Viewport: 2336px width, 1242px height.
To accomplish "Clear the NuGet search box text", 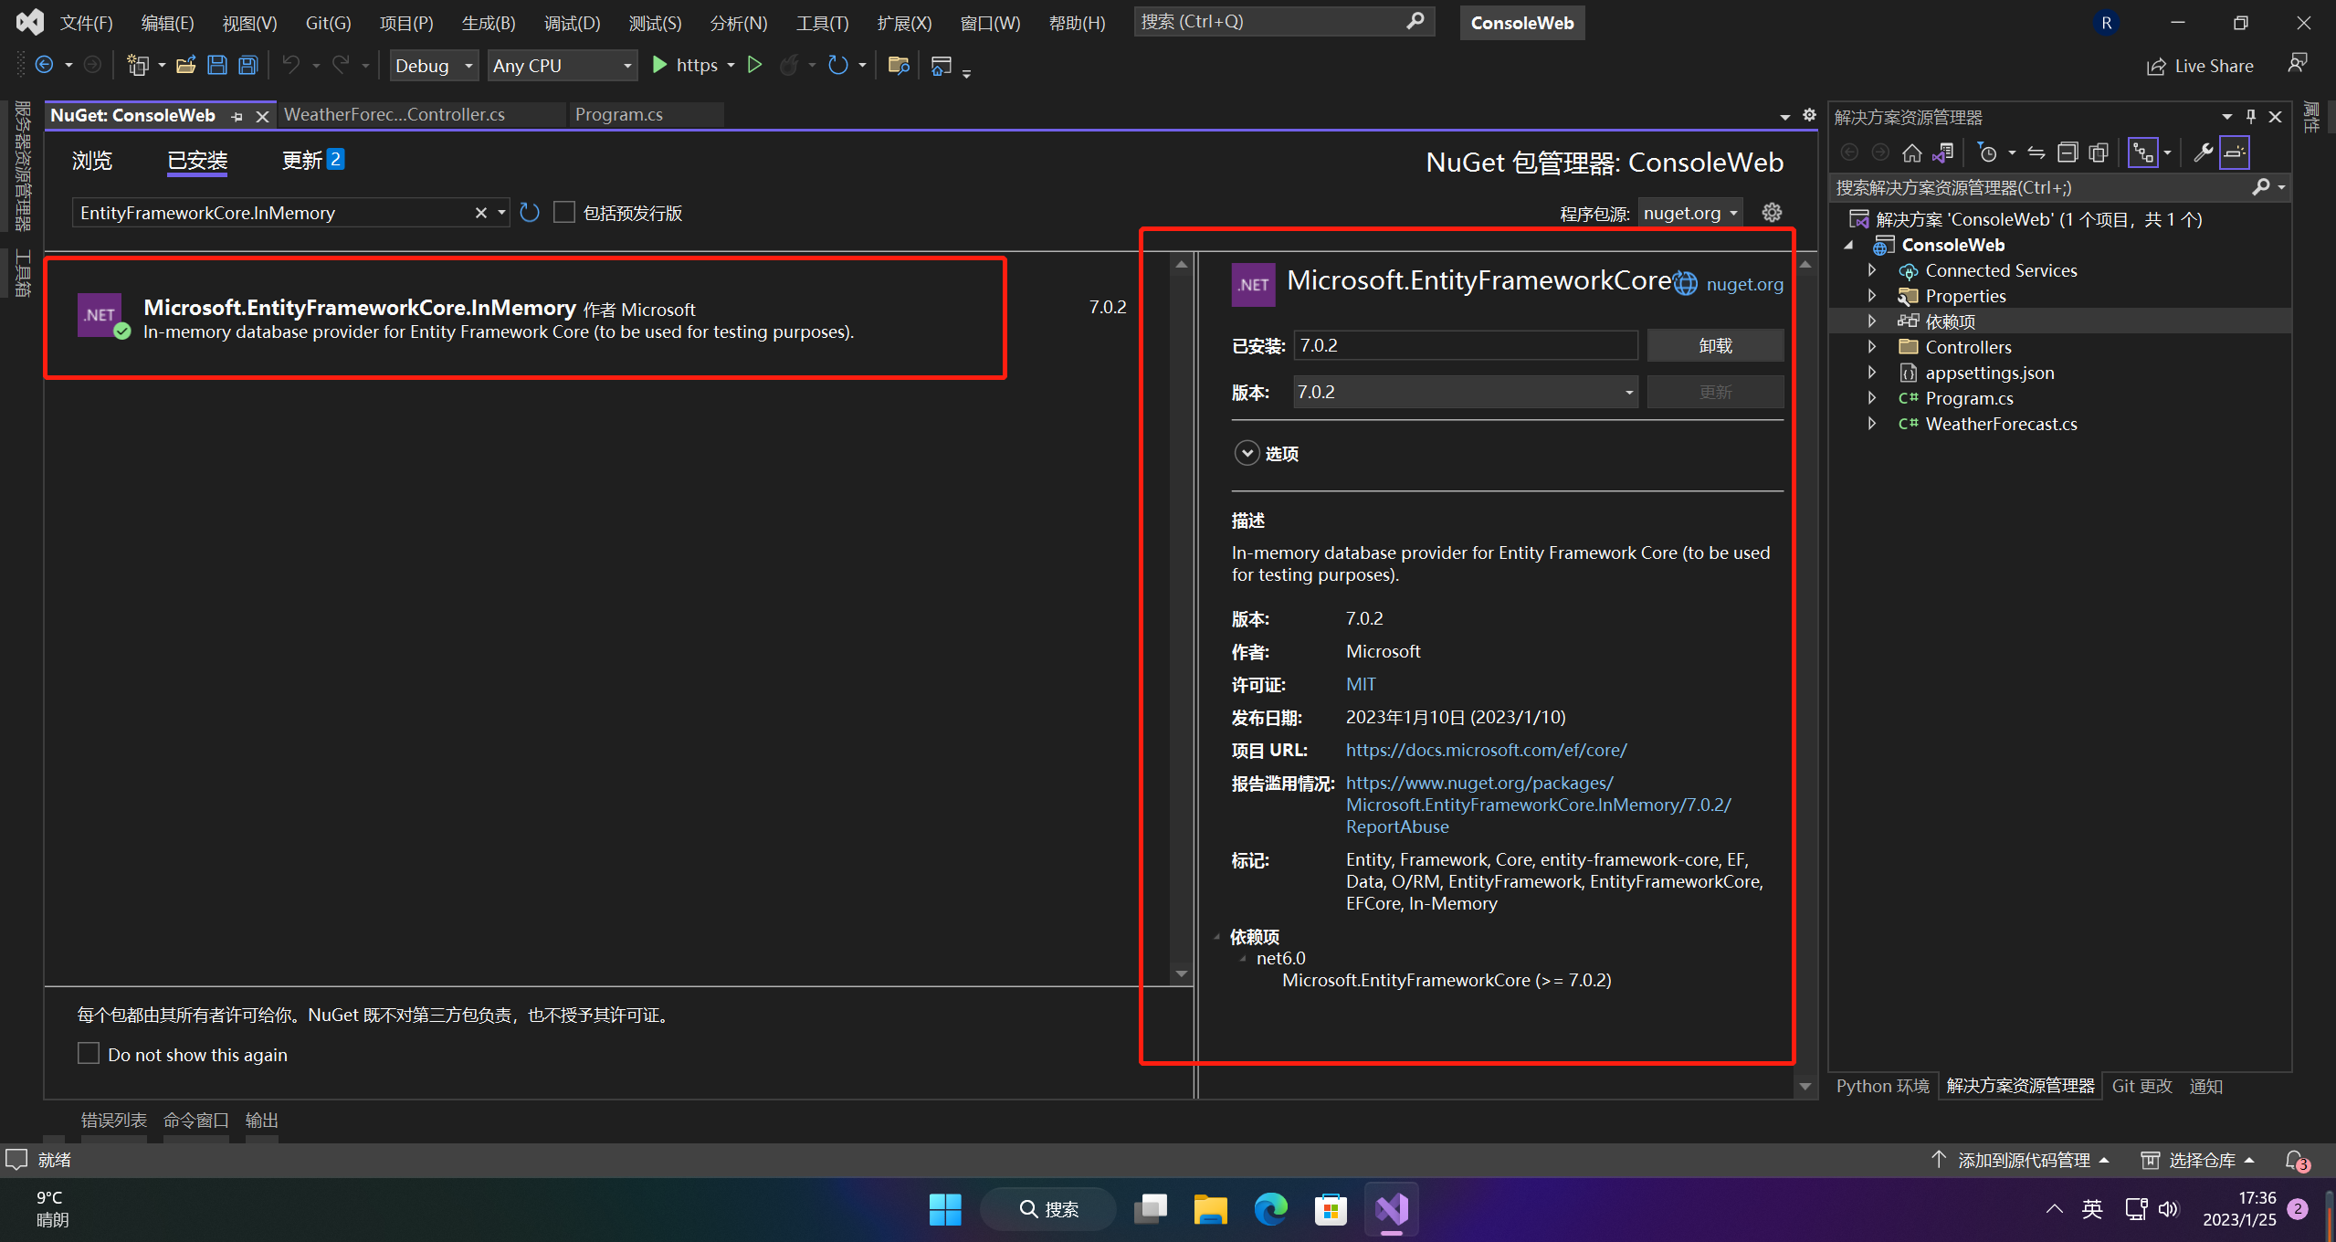I will 480,213.
